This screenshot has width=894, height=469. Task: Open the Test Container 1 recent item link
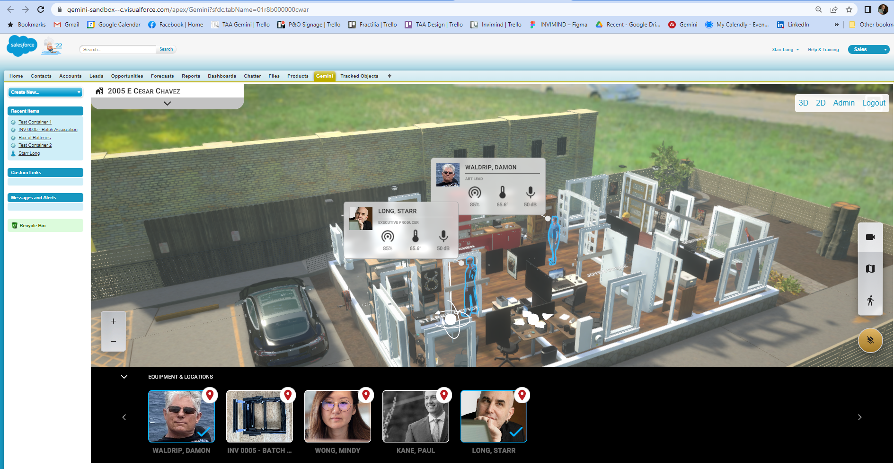(x=35, y=122)
